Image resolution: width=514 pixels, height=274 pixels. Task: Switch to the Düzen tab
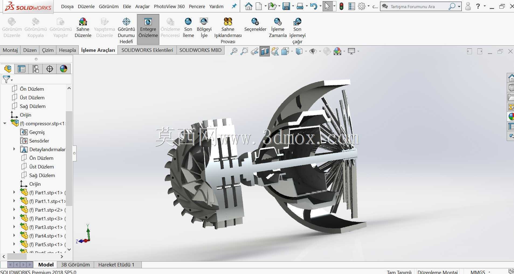(x=30, y=50)
